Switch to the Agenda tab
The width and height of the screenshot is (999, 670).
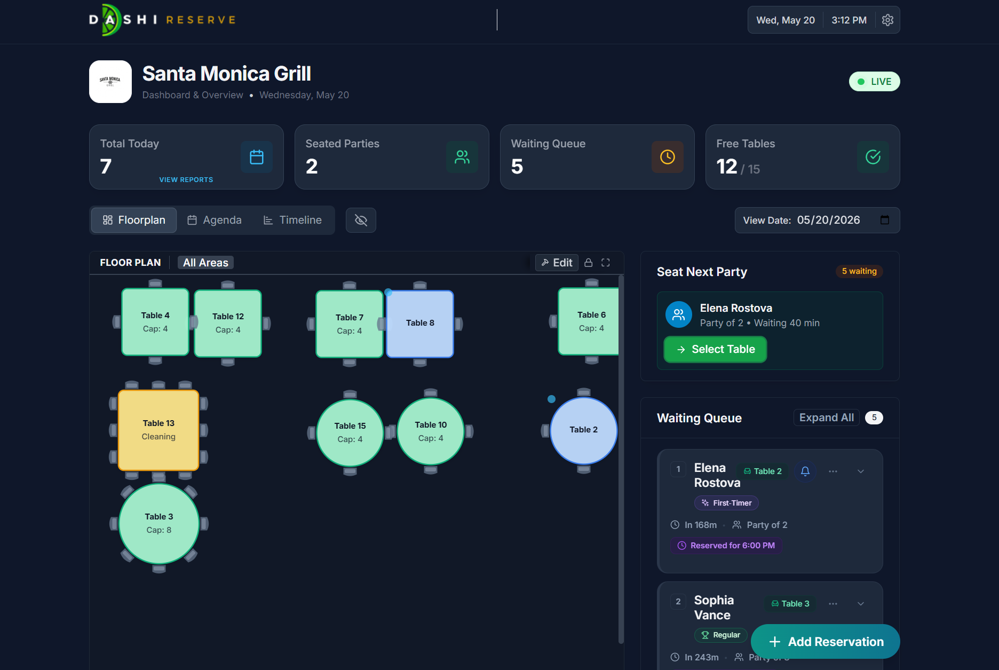[215, 220]
